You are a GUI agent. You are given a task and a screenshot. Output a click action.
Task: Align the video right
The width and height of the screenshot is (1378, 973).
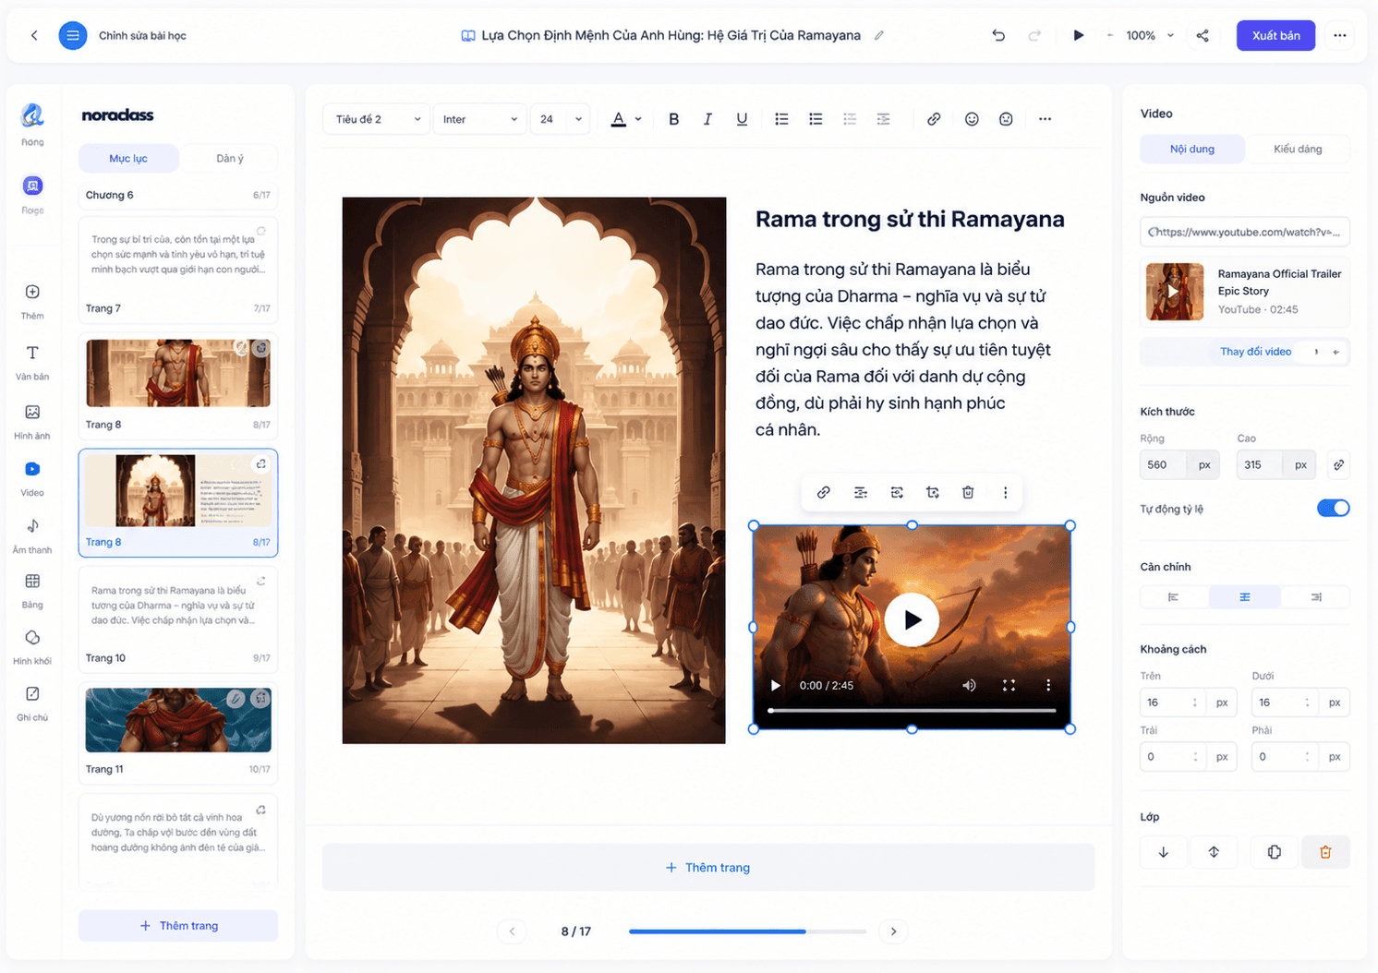(1315, 597)
